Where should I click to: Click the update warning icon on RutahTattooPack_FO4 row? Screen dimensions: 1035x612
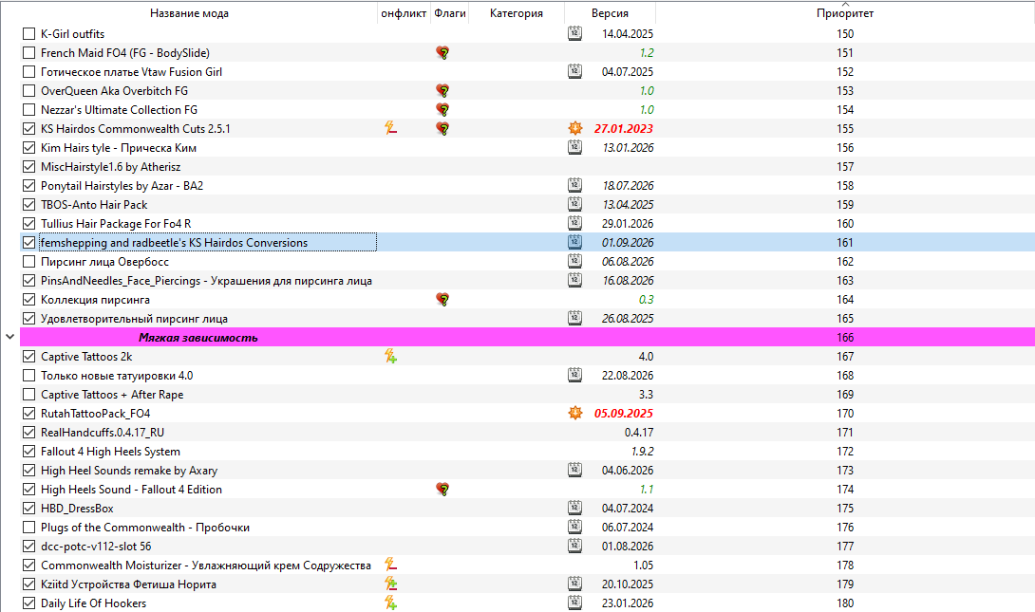[575, 414]
